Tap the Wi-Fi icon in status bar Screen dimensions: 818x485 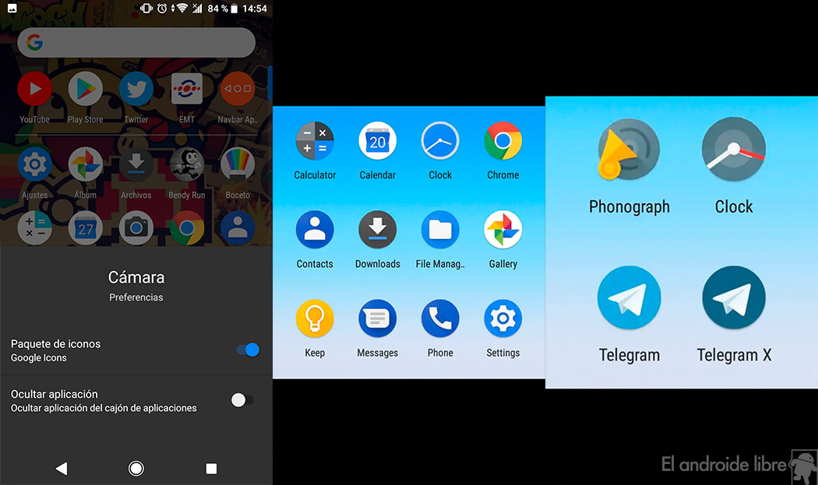pyautogui.click(x=182, y=9)
